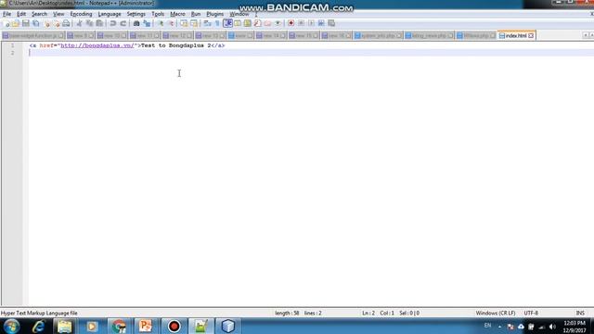
Task: Save the current file using the Save icon
Action: tap(26, 23)
